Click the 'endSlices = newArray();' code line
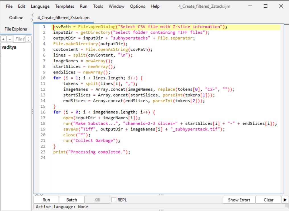Screen dimensions: 289x211 [82, 72]
